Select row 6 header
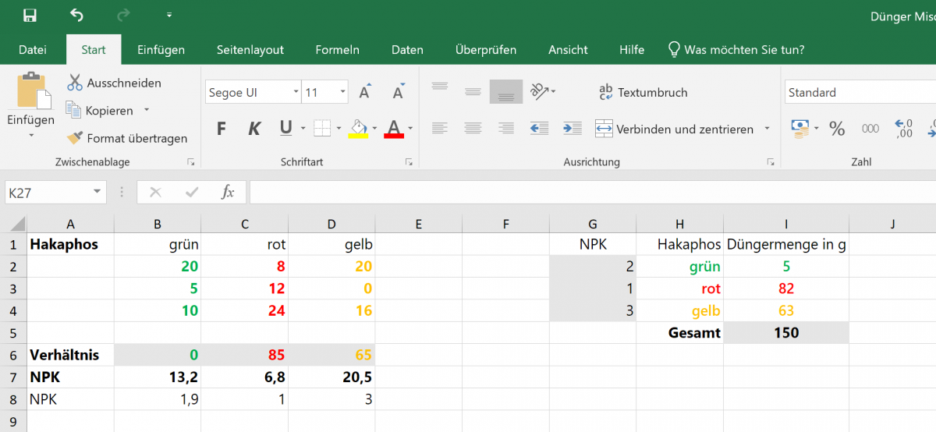 pyautogui.click(x=13, y=355)
